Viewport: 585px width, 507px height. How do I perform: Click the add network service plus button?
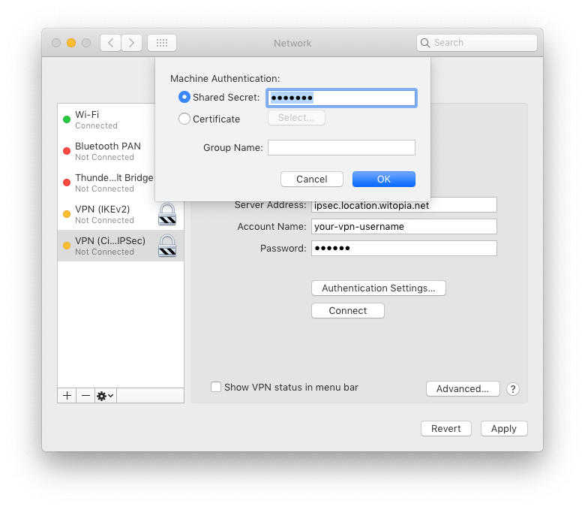[x=67, y=396]
